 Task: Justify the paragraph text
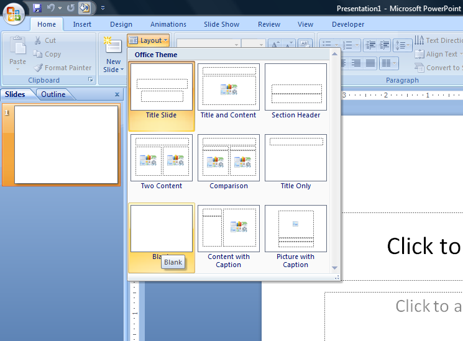pyautogui.click(x=370, y=63)
